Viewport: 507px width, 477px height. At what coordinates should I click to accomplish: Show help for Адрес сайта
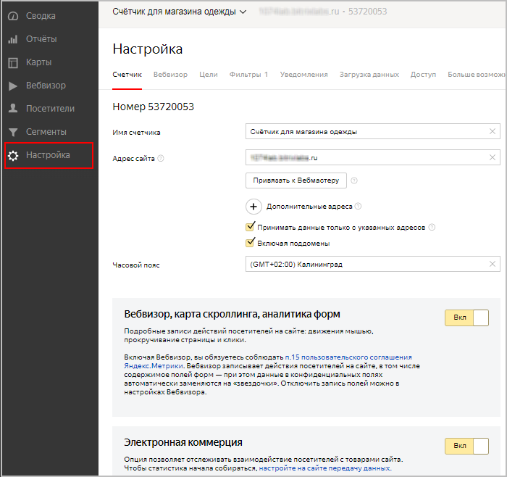(161, 159)
